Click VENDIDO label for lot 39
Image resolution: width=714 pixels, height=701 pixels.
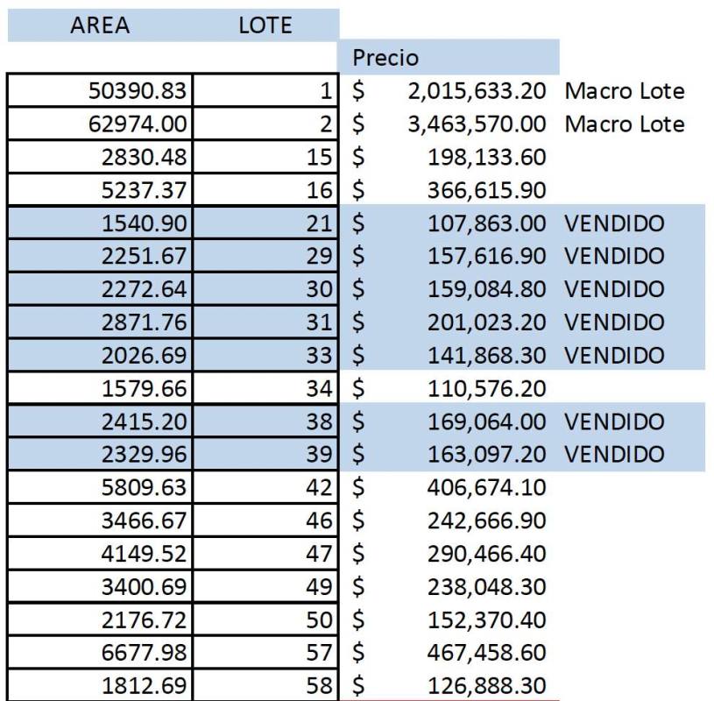click(x=614, y=455)
